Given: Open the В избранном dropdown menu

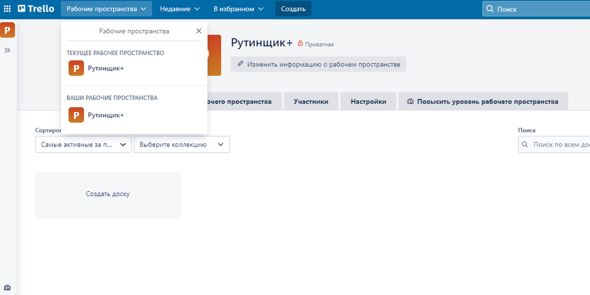Looking at the screenshot, I should [238, 9].
